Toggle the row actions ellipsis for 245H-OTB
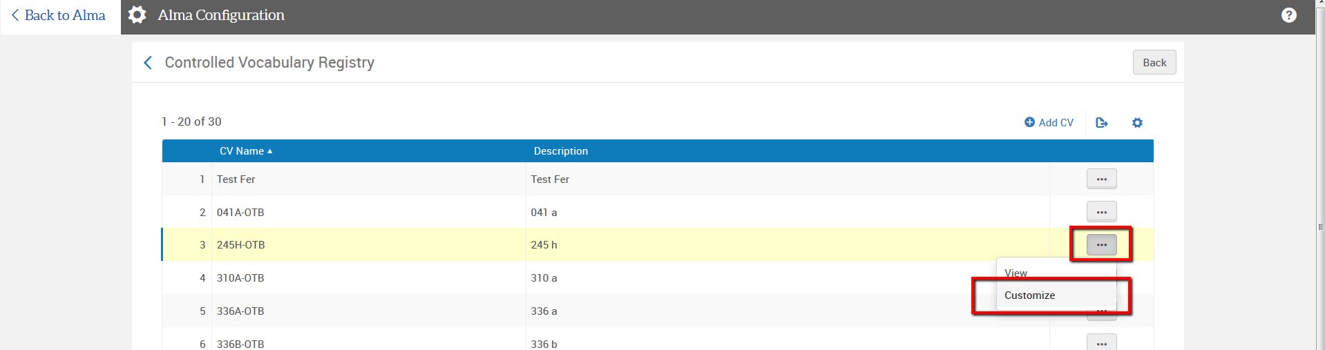 [1101, 245]
